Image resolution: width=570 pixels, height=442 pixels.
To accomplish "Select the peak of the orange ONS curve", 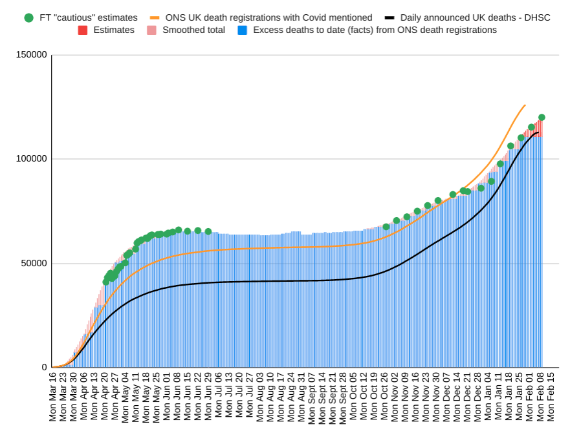I will [525, 105].
